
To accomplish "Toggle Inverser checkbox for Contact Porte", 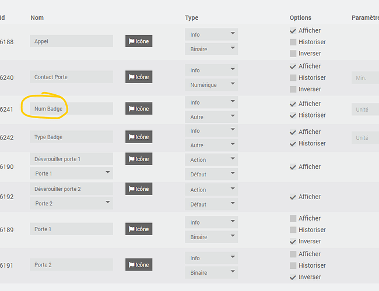I will (293, 89).
